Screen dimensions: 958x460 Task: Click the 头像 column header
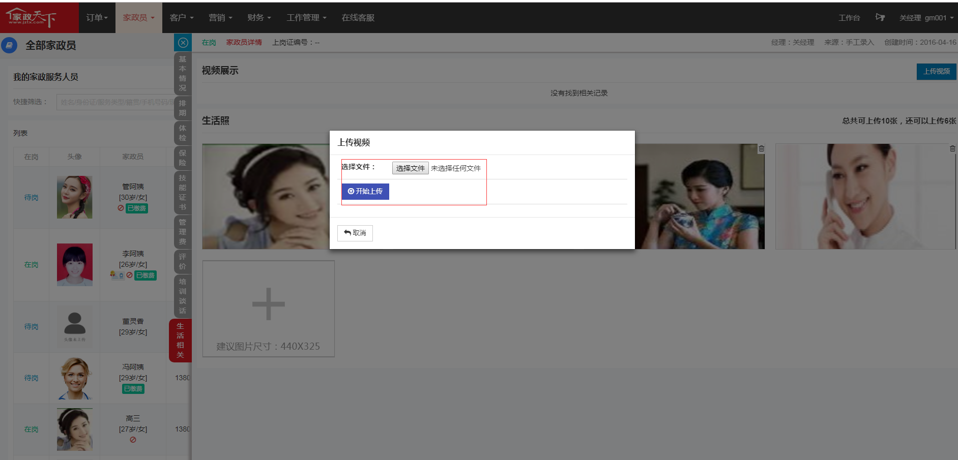click(74, 157)
